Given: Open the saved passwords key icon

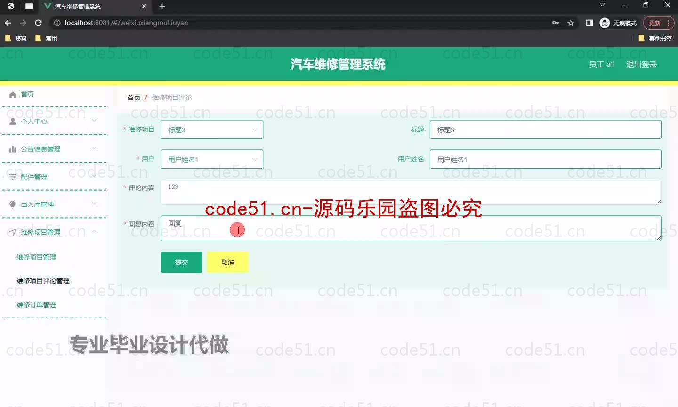Looking at the screenshot, I should tap(556, 23).
